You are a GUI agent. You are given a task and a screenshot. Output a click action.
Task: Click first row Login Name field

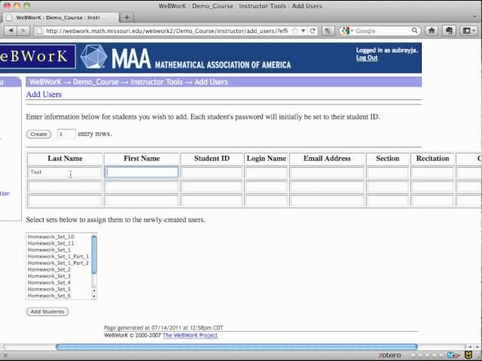pyautogui.click(x=266, y=172)
